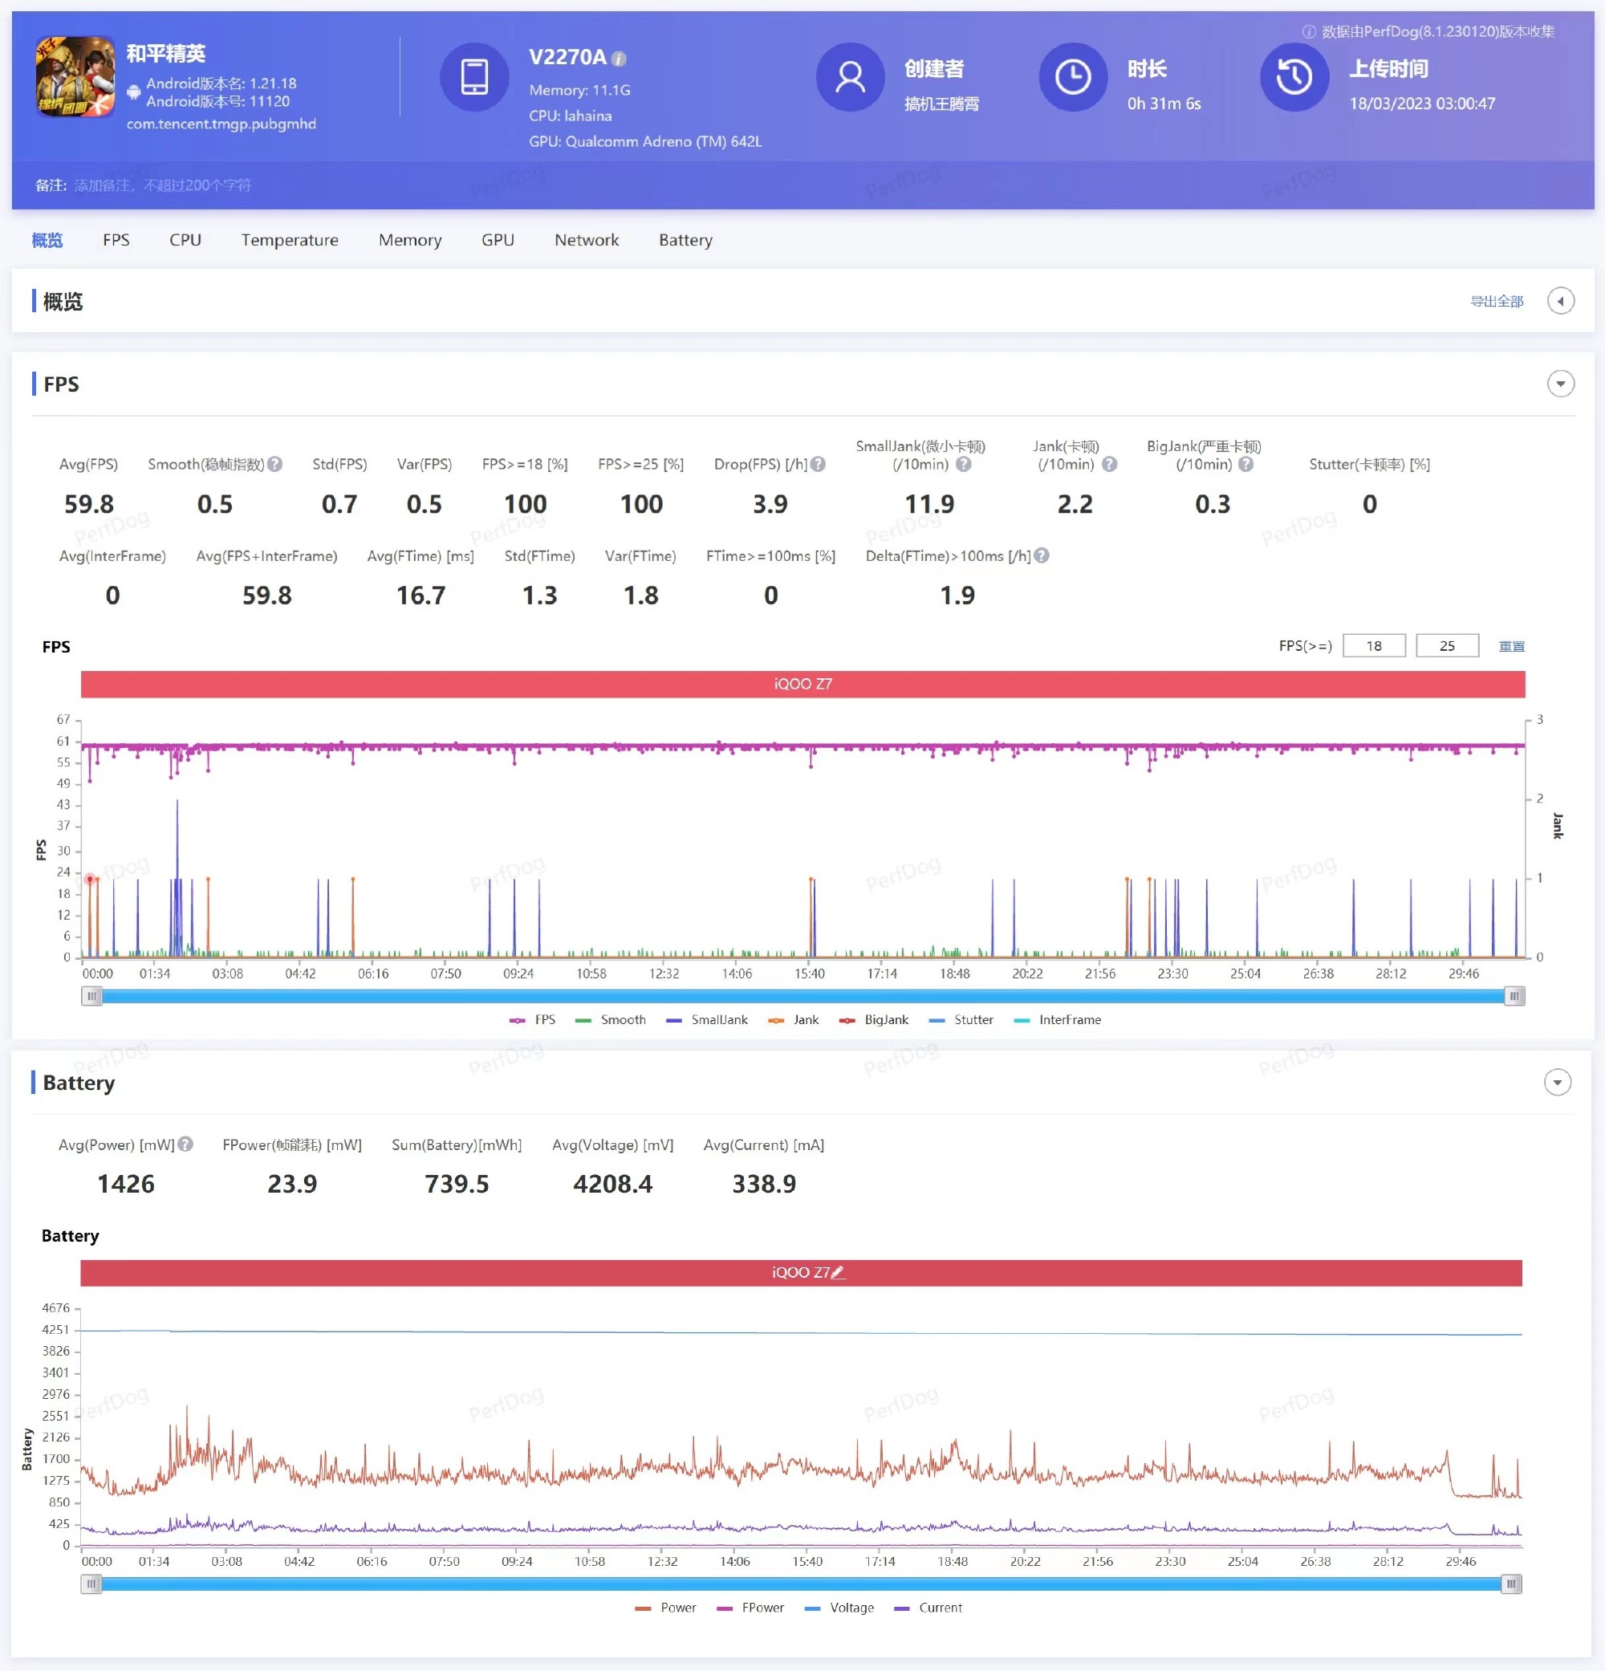Open help icon beside Jank(卡顿)

[x=1109, y=464]
